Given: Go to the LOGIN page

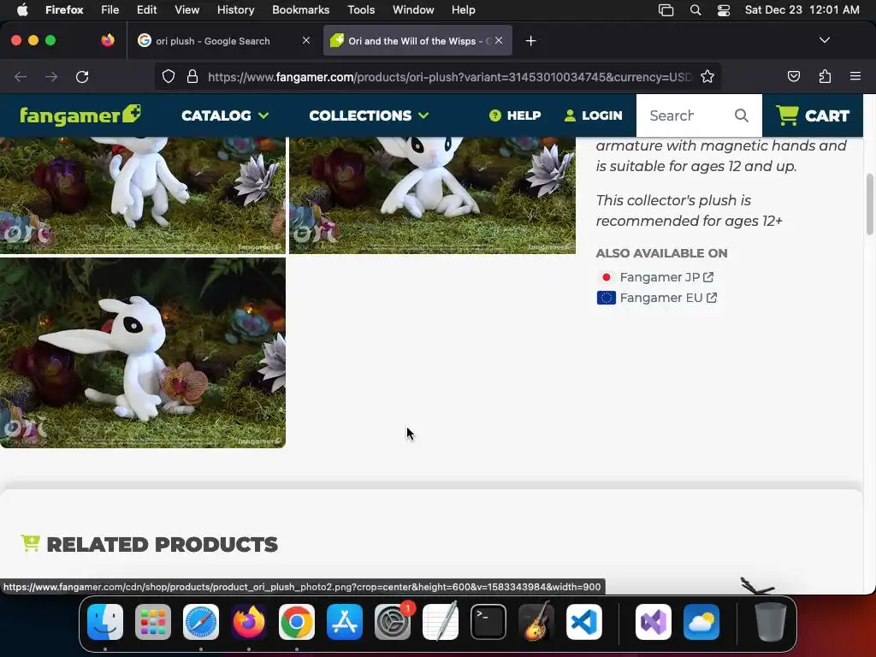Looking at the screenshot, I should (x=593, y=115).
